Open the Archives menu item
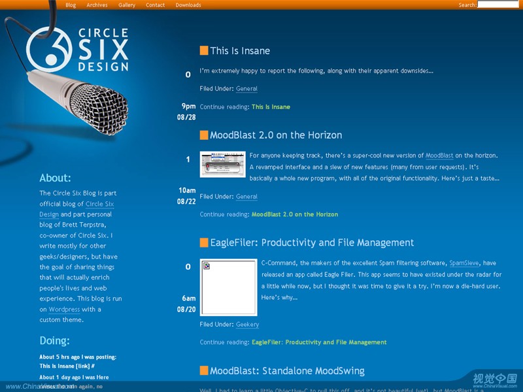523x392 pixels. point(97,5)
